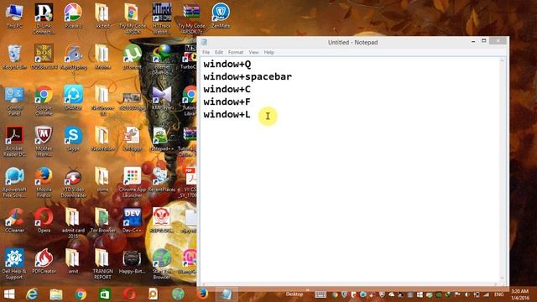
Task: Open Internet Explorer from the taskbar
Action: [32, 294]
